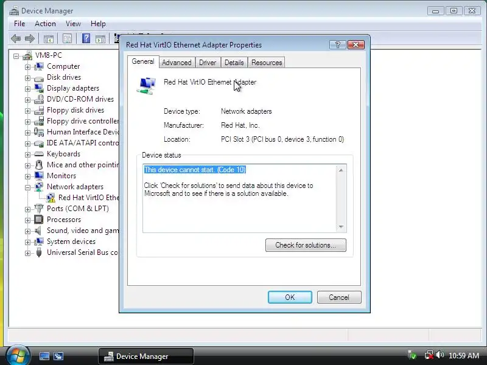The image size is (487, 365).
Task: Click the Universal Serial Bus controllers icon
Action: [39, 252]
